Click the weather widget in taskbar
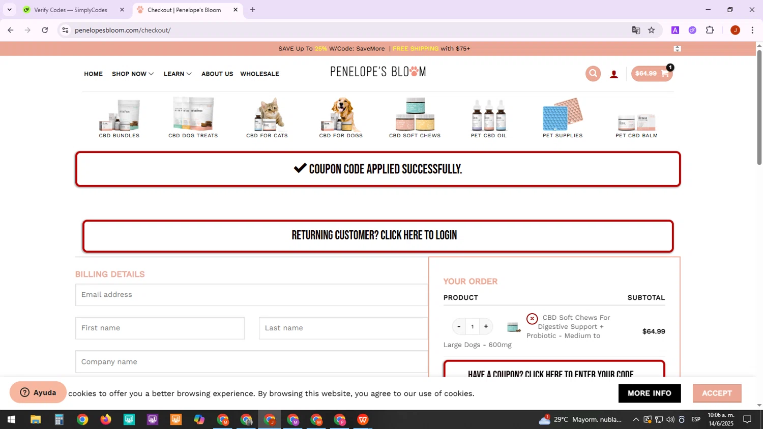This screenshot has width=763, height=429. click(x=580, y=420)
